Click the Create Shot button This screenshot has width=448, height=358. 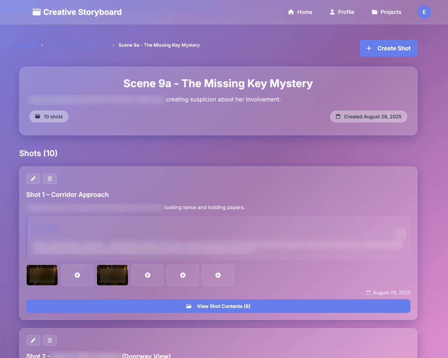click(x=388, y=48)
